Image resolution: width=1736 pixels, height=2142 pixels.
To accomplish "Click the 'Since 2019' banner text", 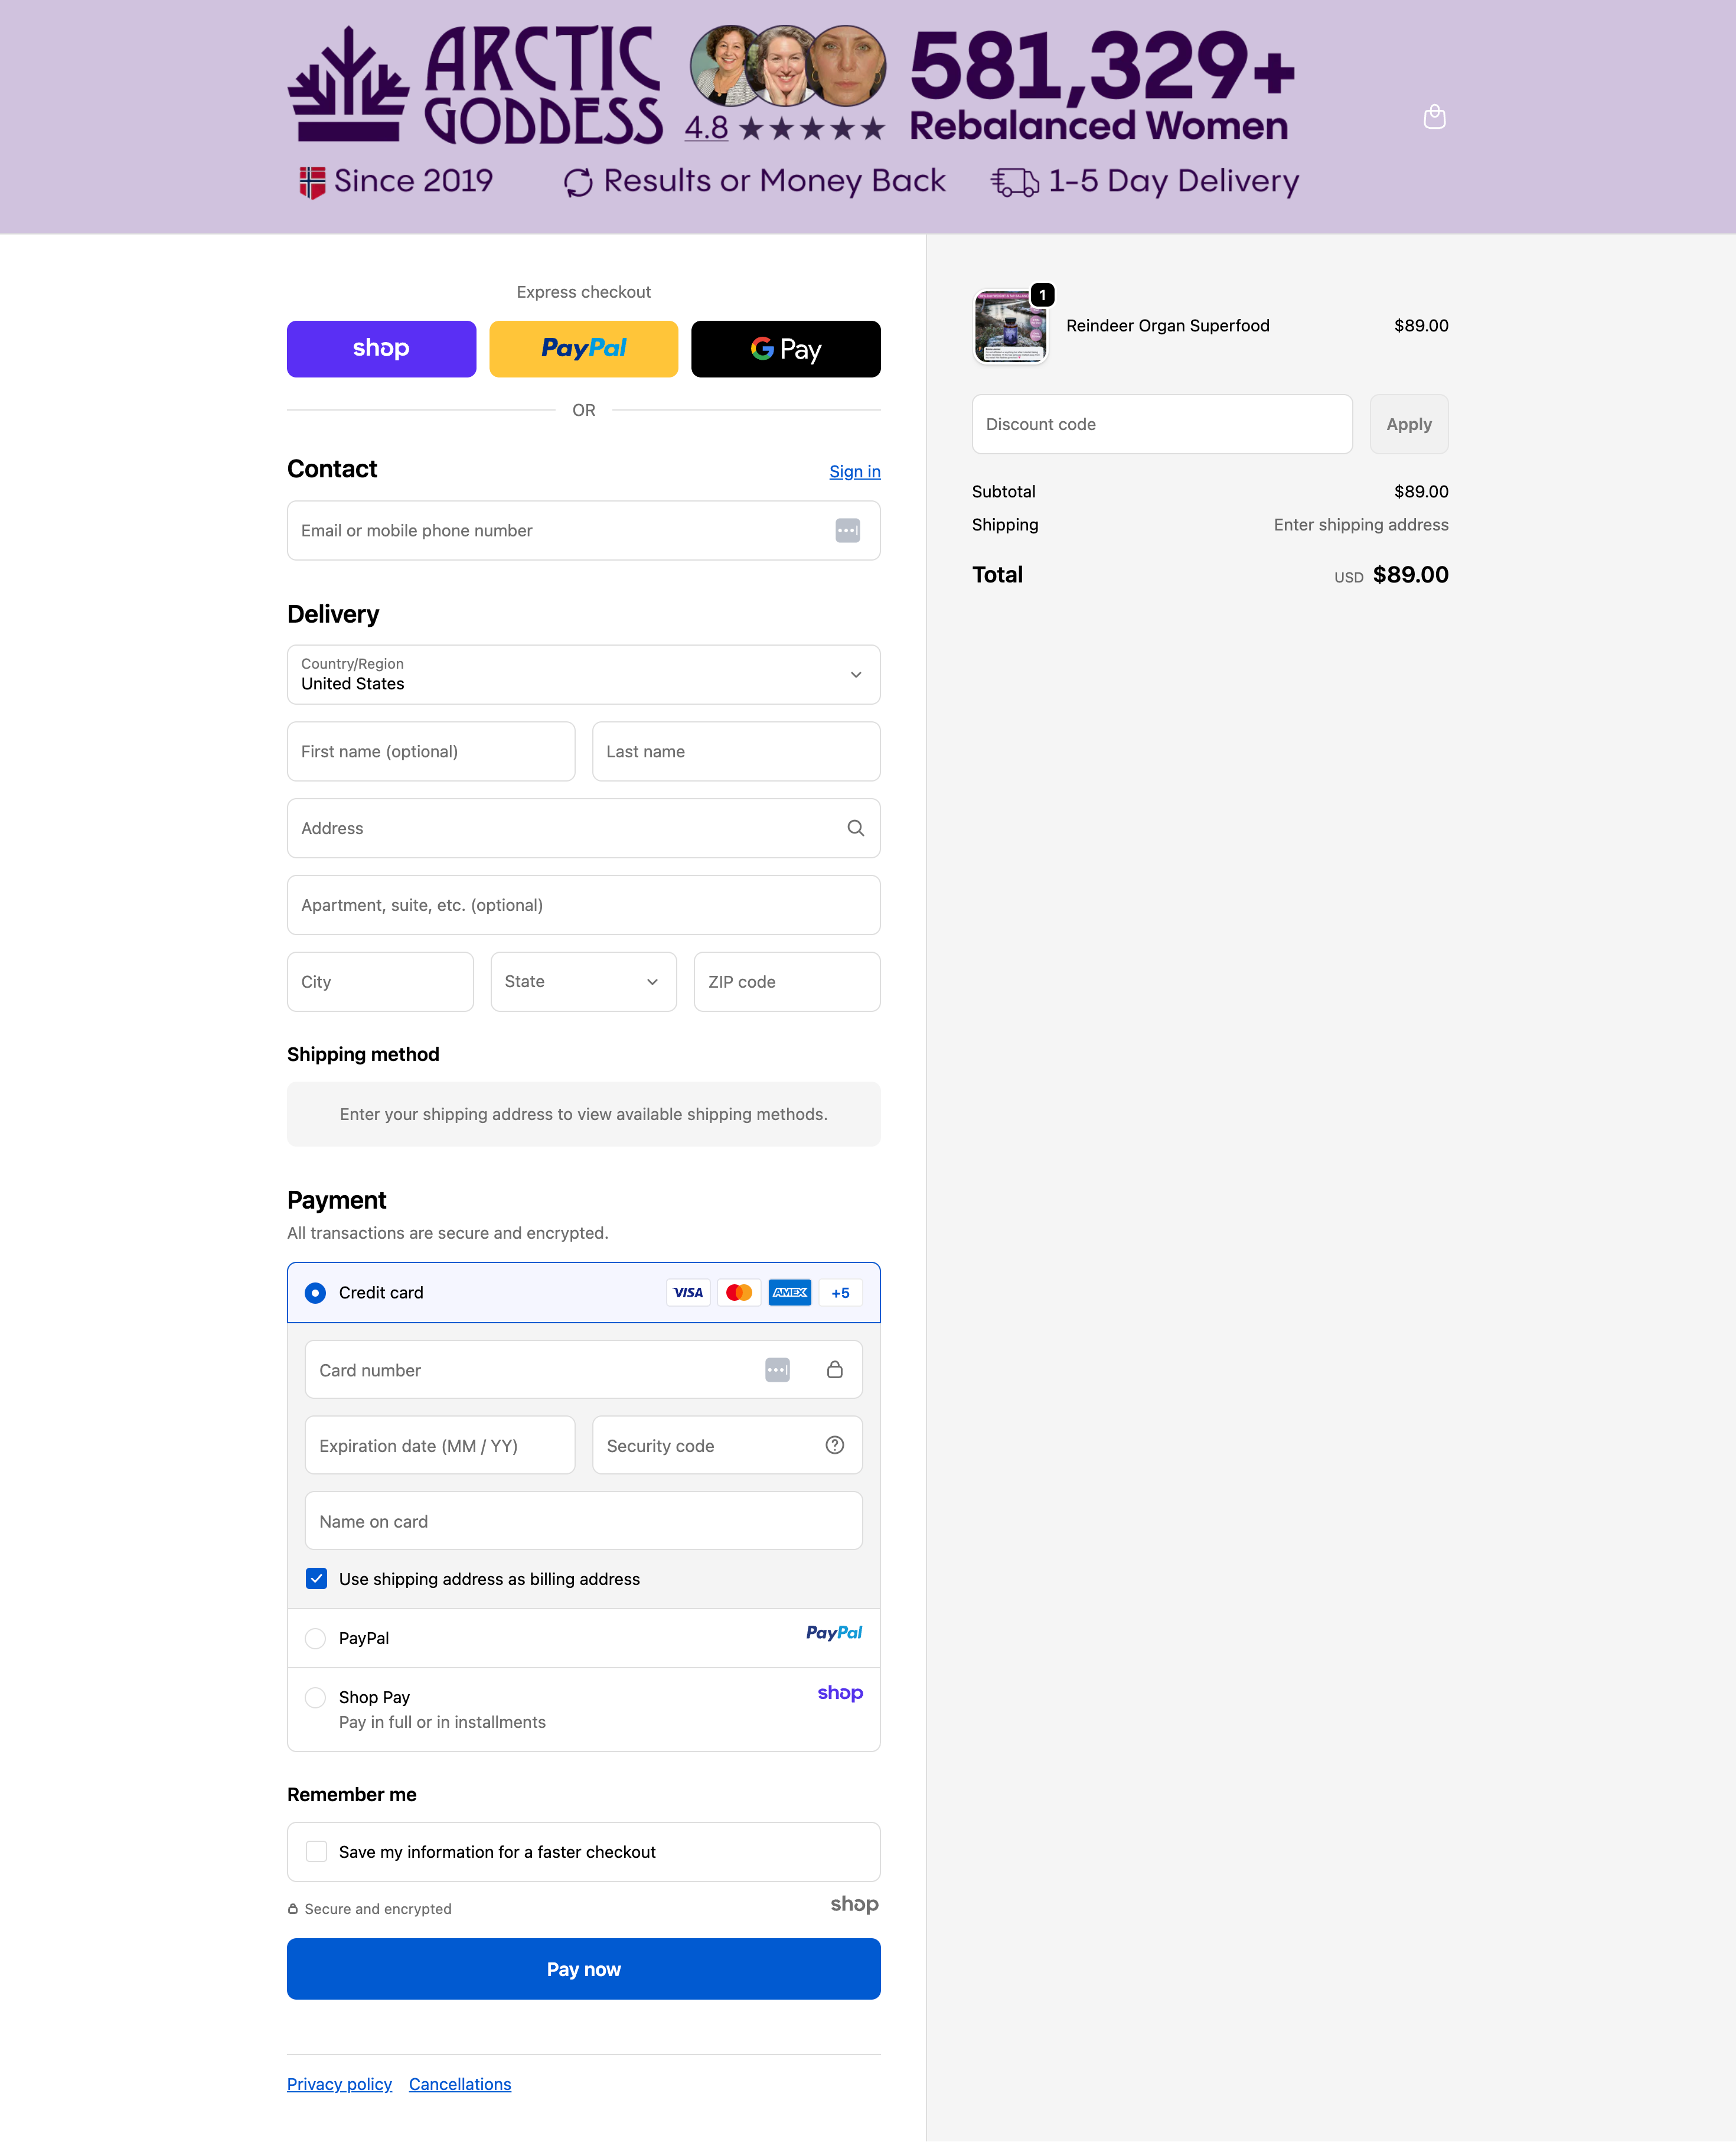I will click(x=413, y=181).
